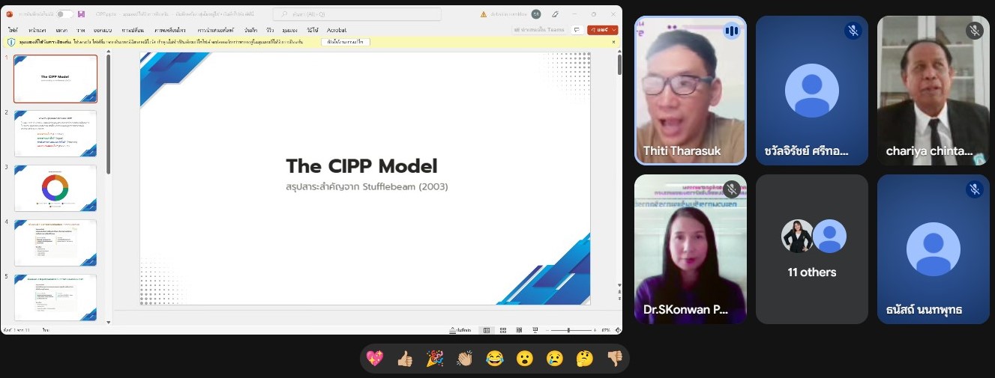
Task: Send the thinking face reaction
Action: [585, 359]
